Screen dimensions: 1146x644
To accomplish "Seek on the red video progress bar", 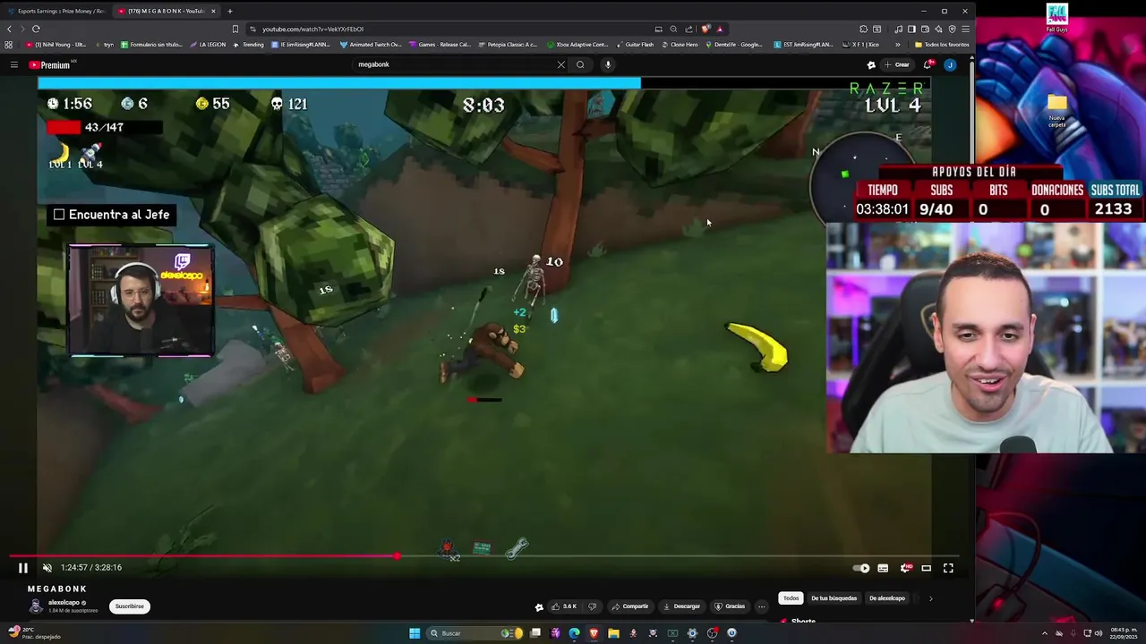I will pos(484,556).
